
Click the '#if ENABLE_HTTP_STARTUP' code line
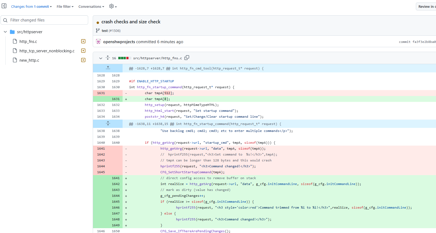tap(152, 81)
